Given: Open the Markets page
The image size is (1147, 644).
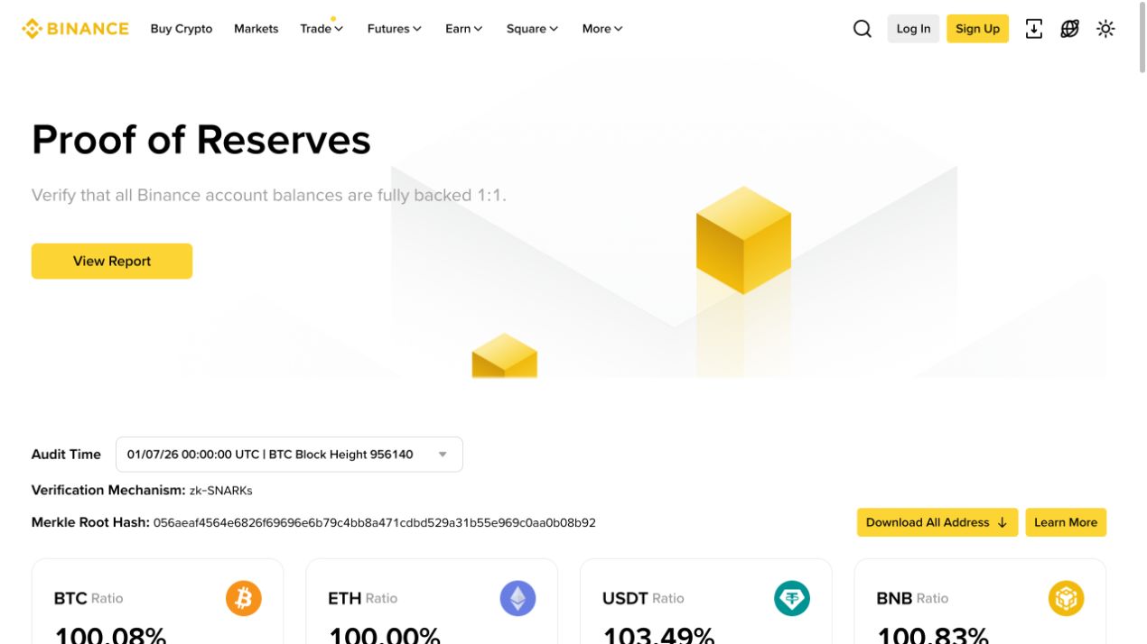Looking at the screenshot, I should click(x=256, y=29).
